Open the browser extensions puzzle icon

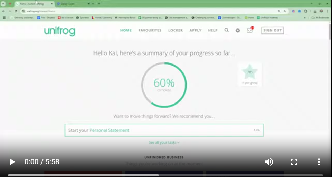[x=306, y=11]
